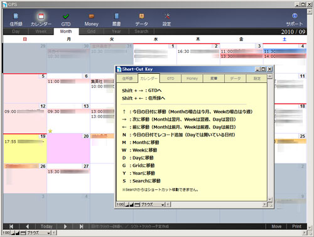
Task: Go to previous month with left arrow
Action: 28,226
